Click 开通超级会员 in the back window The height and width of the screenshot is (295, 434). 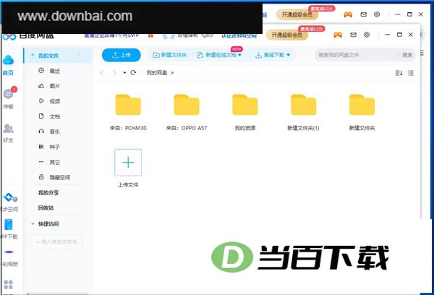(x=297, y=14)
